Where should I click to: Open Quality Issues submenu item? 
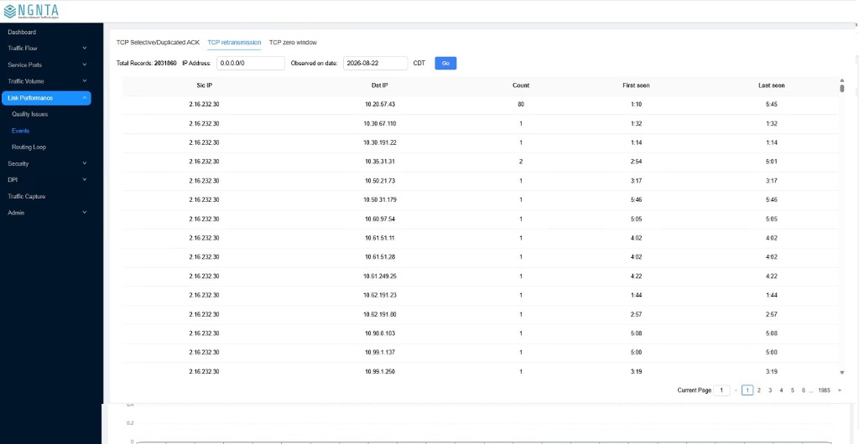(29, 114)
